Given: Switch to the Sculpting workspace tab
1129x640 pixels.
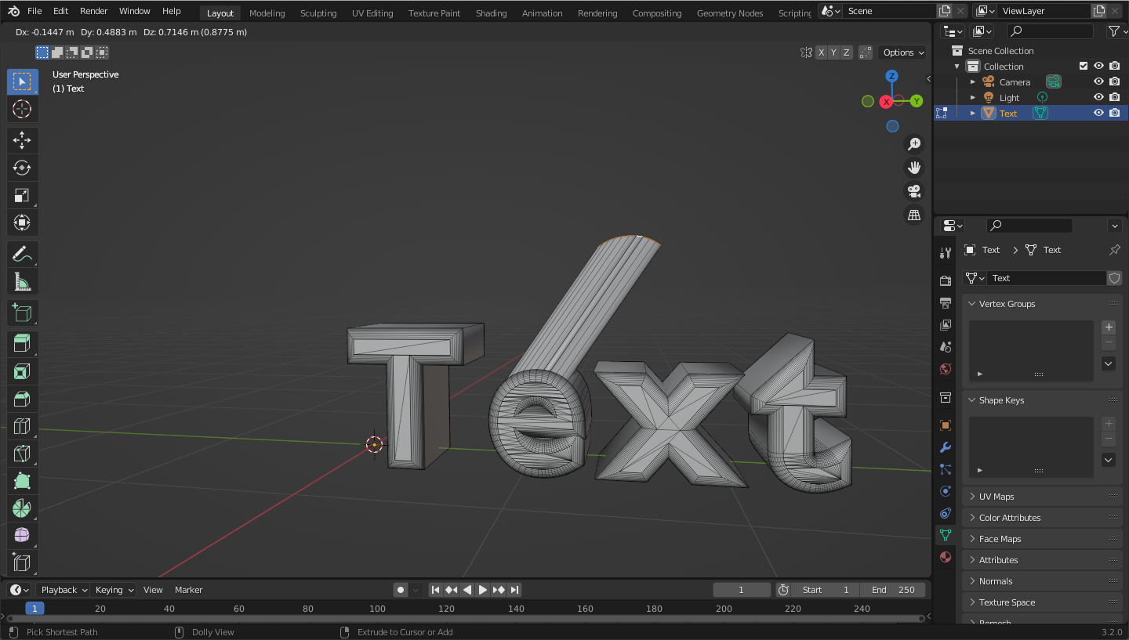Looking at the screenshot, I should click(x=318, y=13).
